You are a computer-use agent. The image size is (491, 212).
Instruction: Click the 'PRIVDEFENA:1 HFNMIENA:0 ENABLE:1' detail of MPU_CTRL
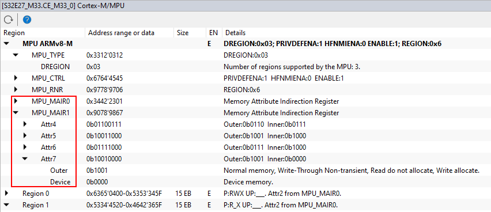coord(284,78)
